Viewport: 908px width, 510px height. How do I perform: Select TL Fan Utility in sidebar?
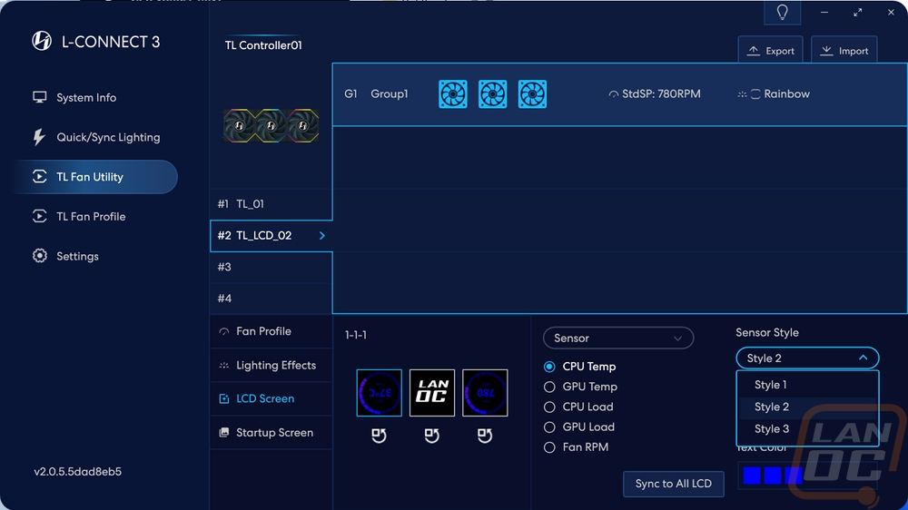pyautogui.click(x=95, y=177)
